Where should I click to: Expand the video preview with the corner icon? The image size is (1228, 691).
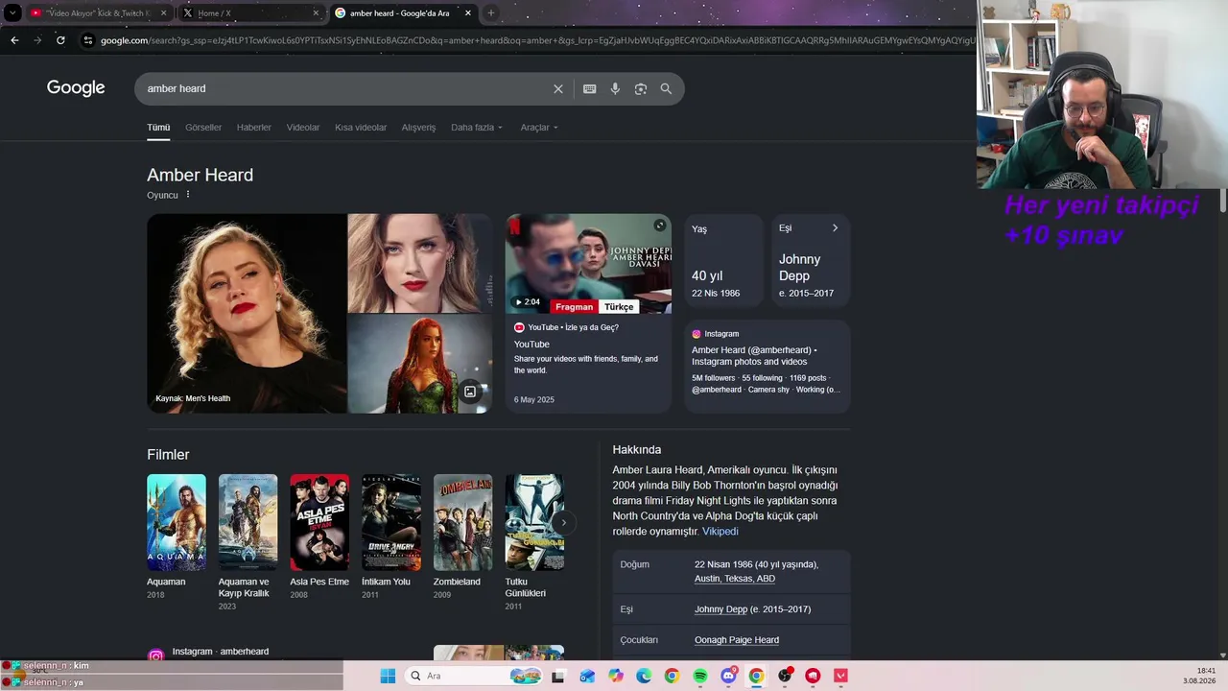660,226
